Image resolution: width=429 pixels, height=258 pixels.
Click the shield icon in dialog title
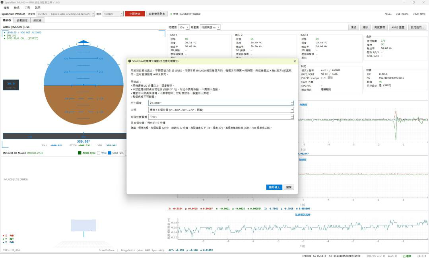[x=130, y=61]
